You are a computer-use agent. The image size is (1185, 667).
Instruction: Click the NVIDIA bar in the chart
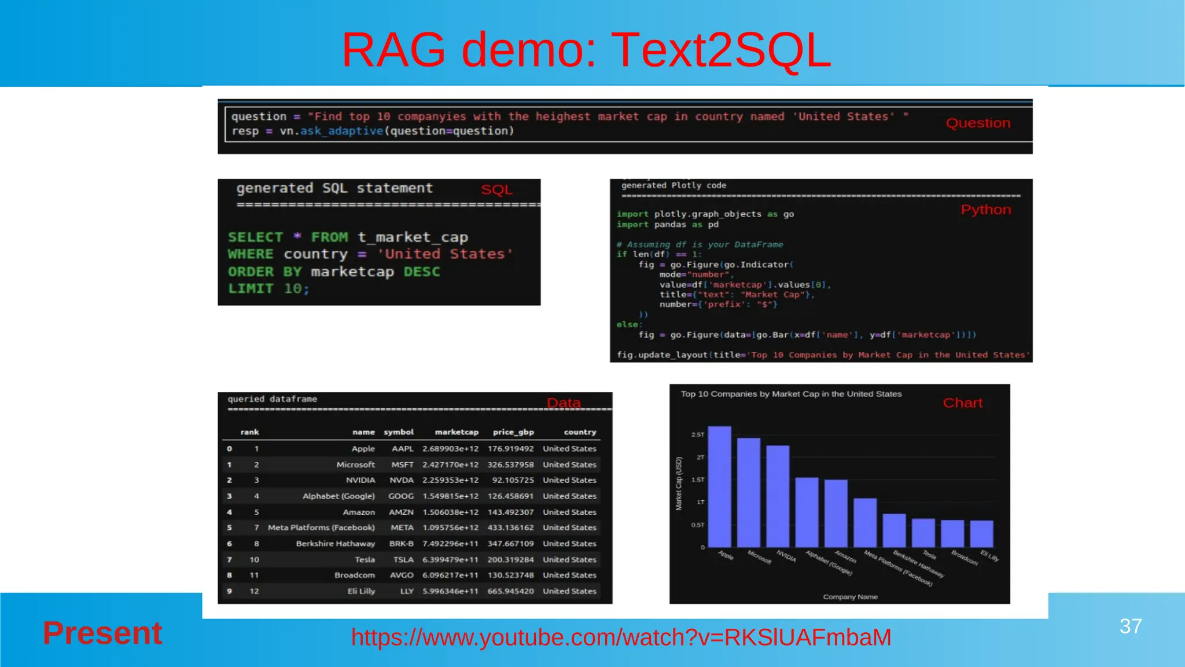click(x=778, y=496)
